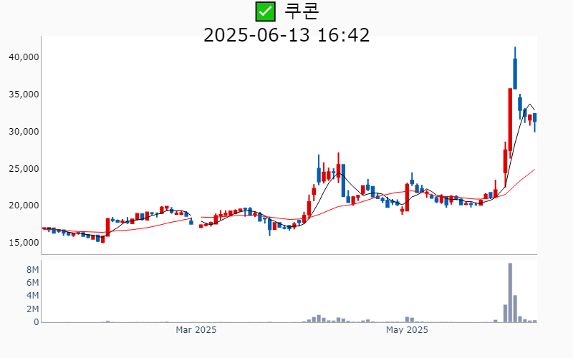The width and height of the screenshot is (573, 358).
Task: Click the green checkmark icon beside the title
Action: 265,11
